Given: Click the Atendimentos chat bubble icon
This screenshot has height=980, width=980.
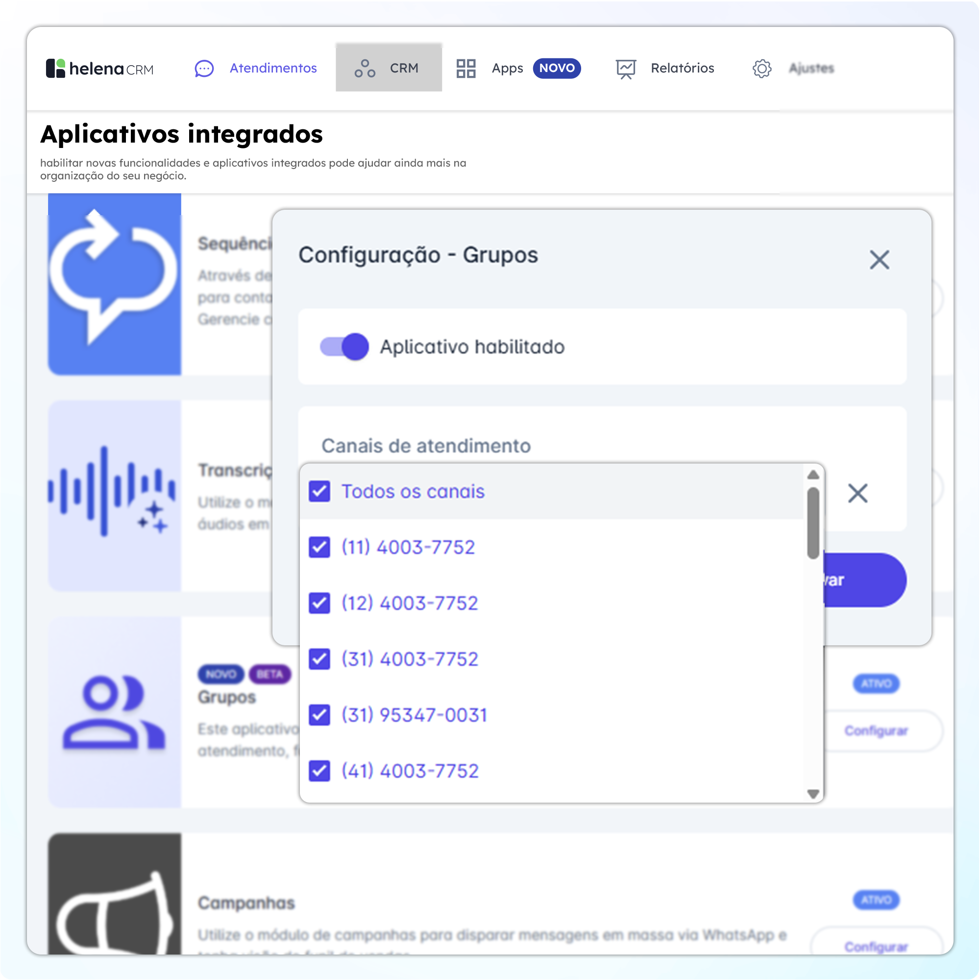Looking at the screenshot, I should coord(204,69).
